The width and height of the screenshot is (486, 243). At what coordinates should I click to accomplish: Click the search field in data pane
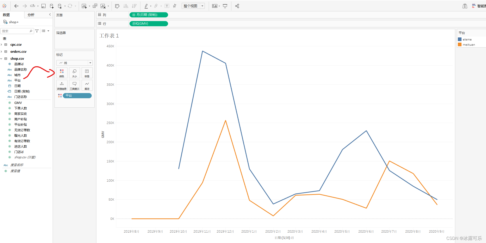[17, 31]
